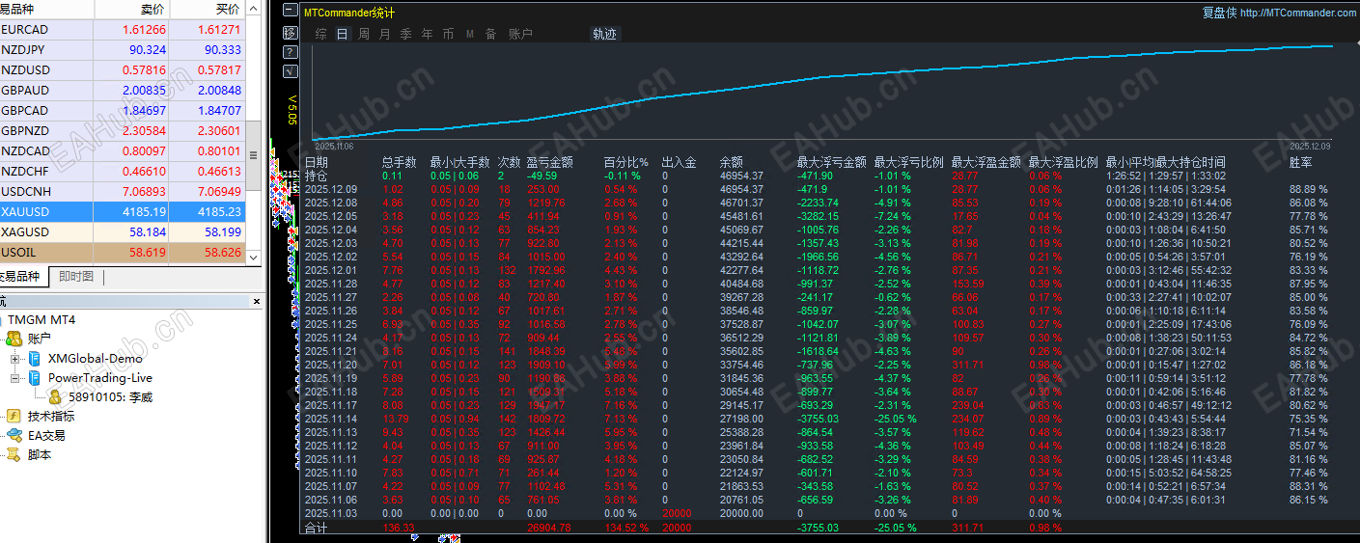The height and width of the screenshot is (543, 1360).
Task: Switch to the 币 currency tab
Action: 448,34
